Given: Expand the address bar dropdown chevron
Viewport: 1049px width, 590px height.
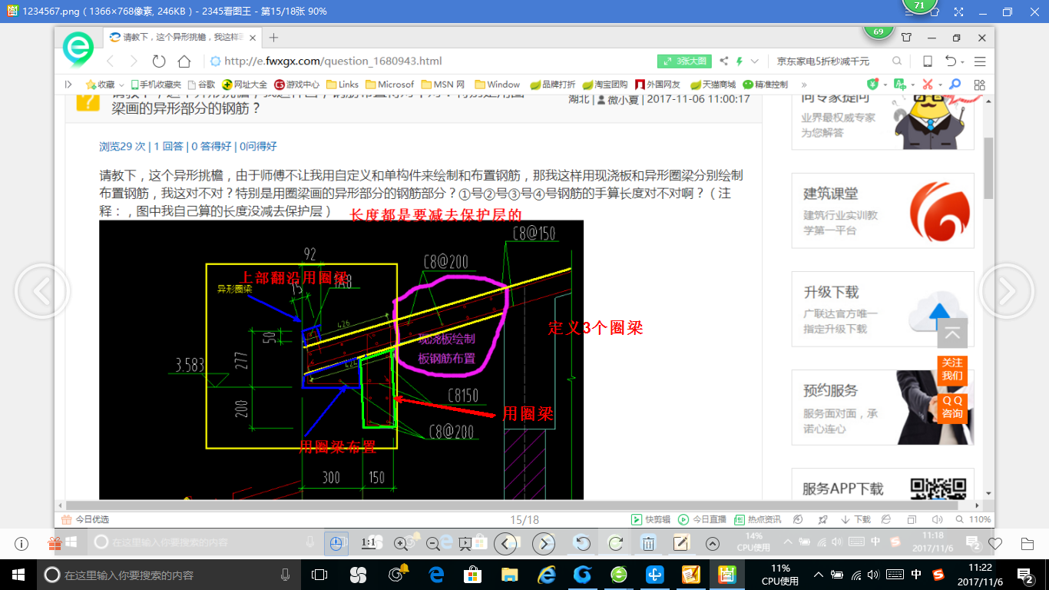Looking at the screenshot, I should click(755, 61).
